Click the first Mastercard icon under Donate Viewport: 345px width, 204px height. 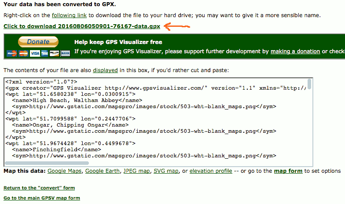point(11,53)
